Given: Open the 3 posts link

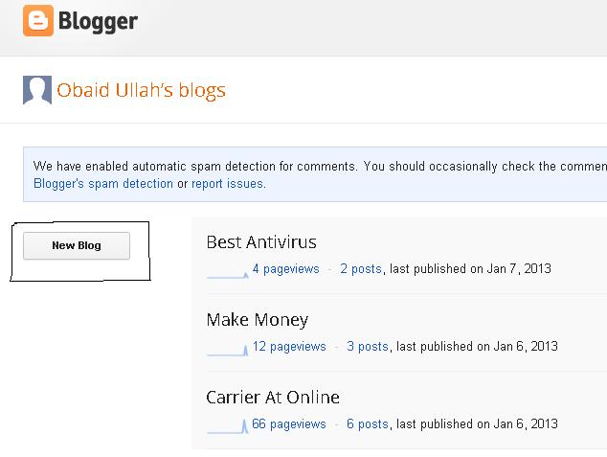Looking at the screenshot, I should (368, 347).
